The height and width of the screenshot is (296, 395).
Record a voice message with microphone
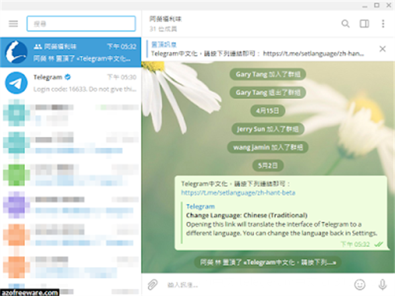[x=382, y=284]
